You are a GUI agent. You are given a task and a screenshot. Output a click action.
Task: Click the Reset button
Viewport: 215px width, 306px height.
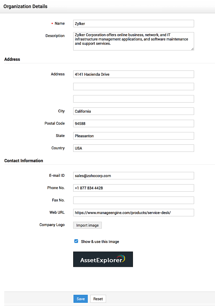(98, 299)
